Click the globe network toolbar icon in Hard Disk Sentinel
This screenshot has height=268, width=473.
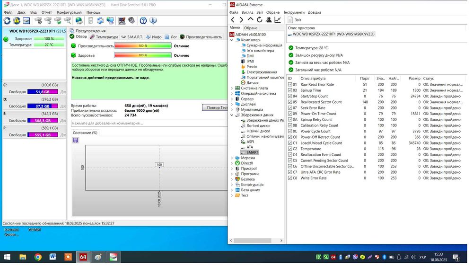(79, 20)
